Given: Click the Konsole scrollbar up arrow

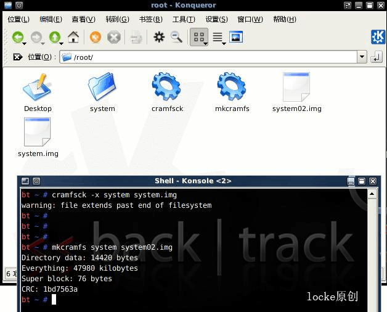Looking at the screenshot, I should (372, 194).
